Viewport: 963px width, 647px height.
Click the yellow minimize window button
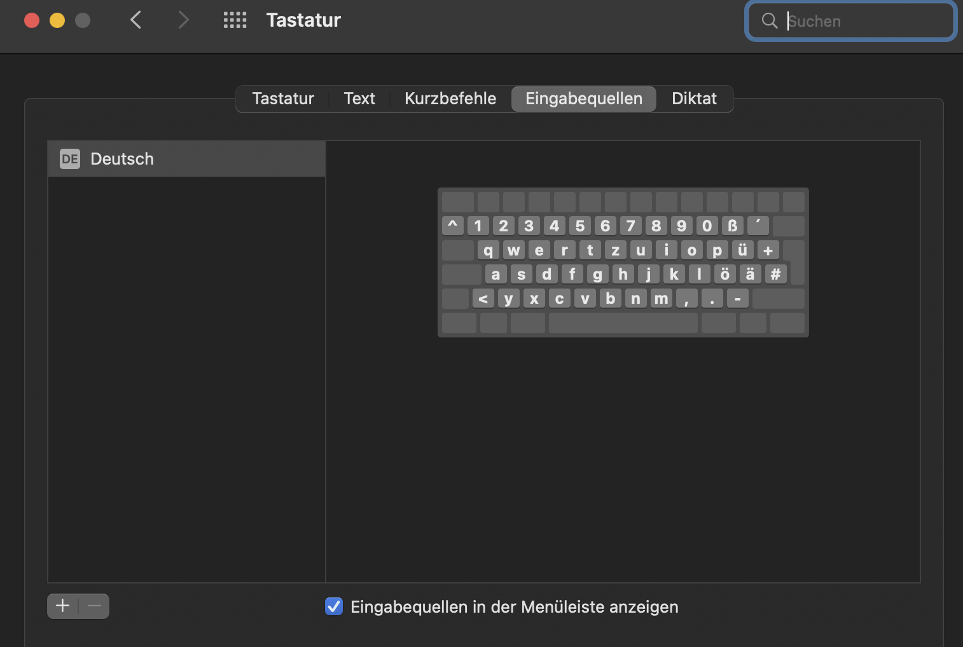pos(57,20)
